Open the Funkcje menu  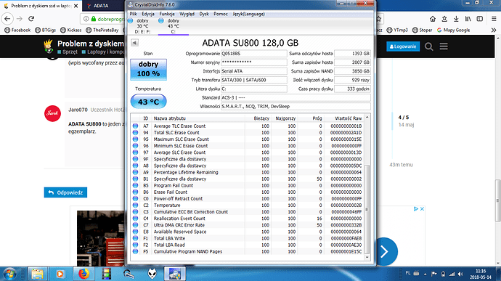(167, 14)
